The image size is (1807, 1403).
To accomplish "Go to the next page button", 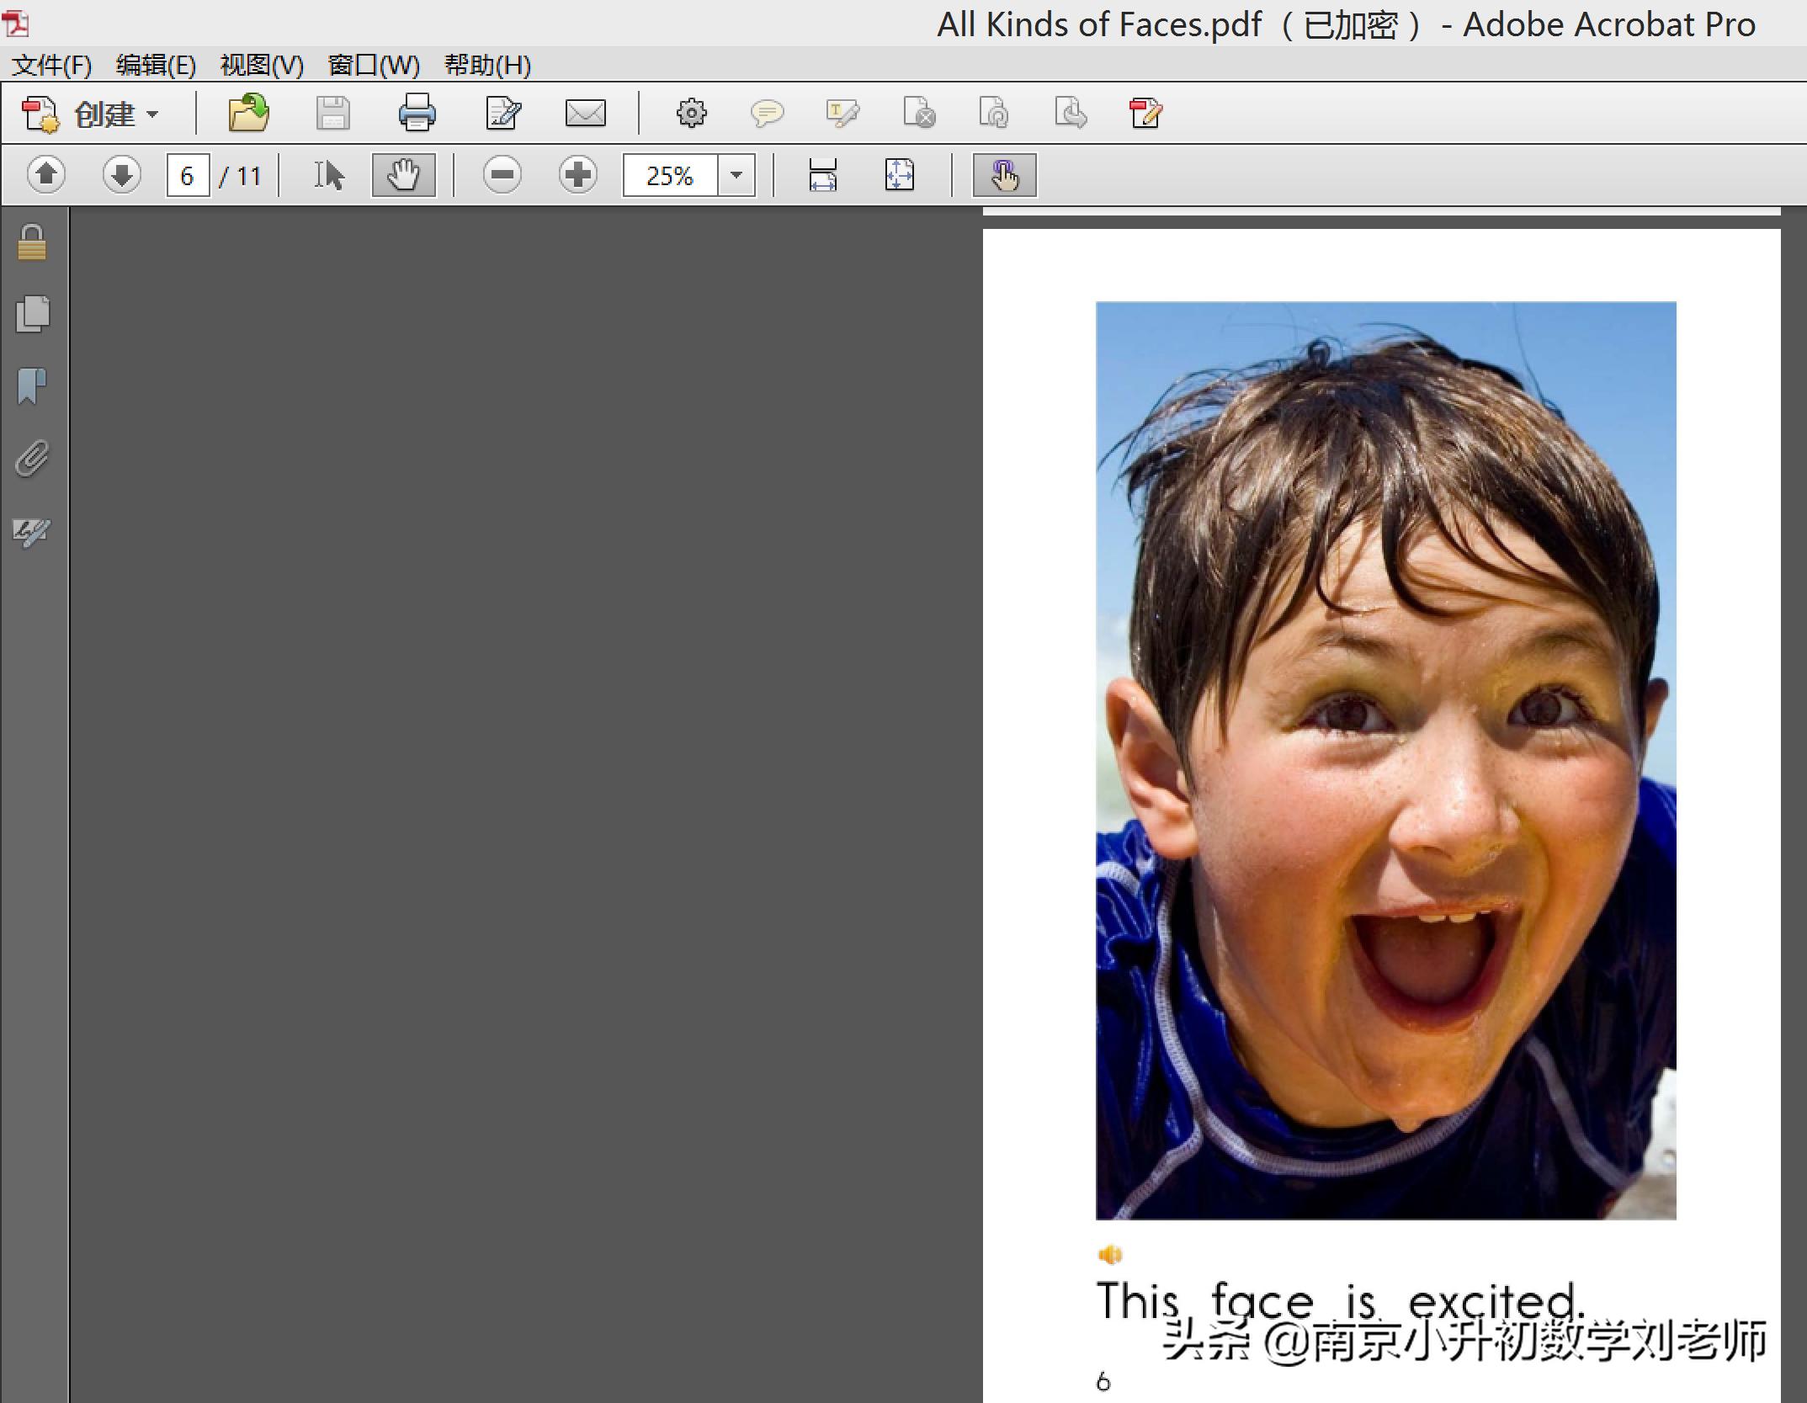I will tap(121, 175).
